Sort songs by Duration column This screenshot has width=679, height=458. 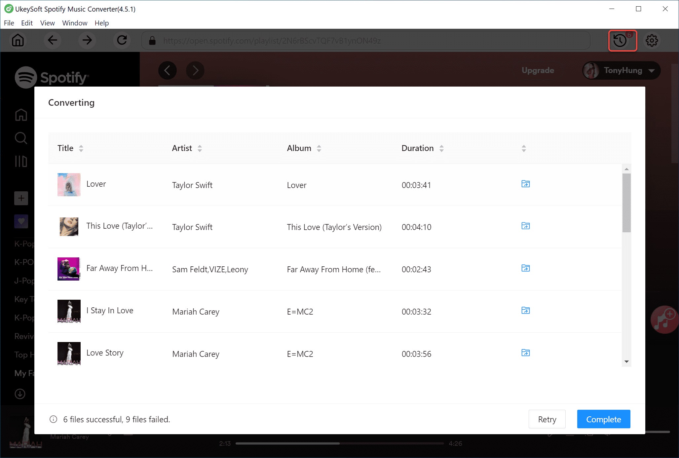(x=441, y=148)
